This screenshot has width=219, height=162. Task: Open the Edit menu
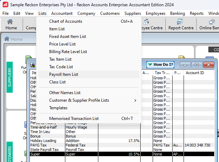tap(17, 13)
